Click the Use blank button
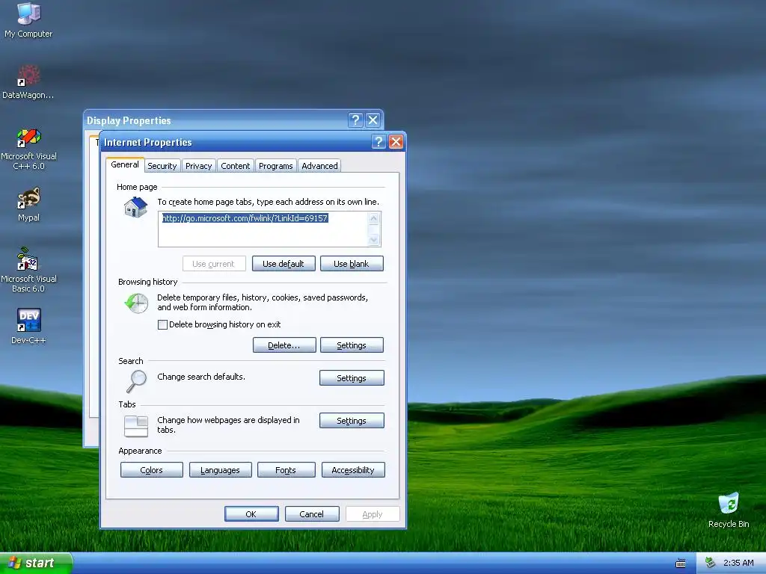Viewport: 766px width, 574px height. (x=352, y=264)
